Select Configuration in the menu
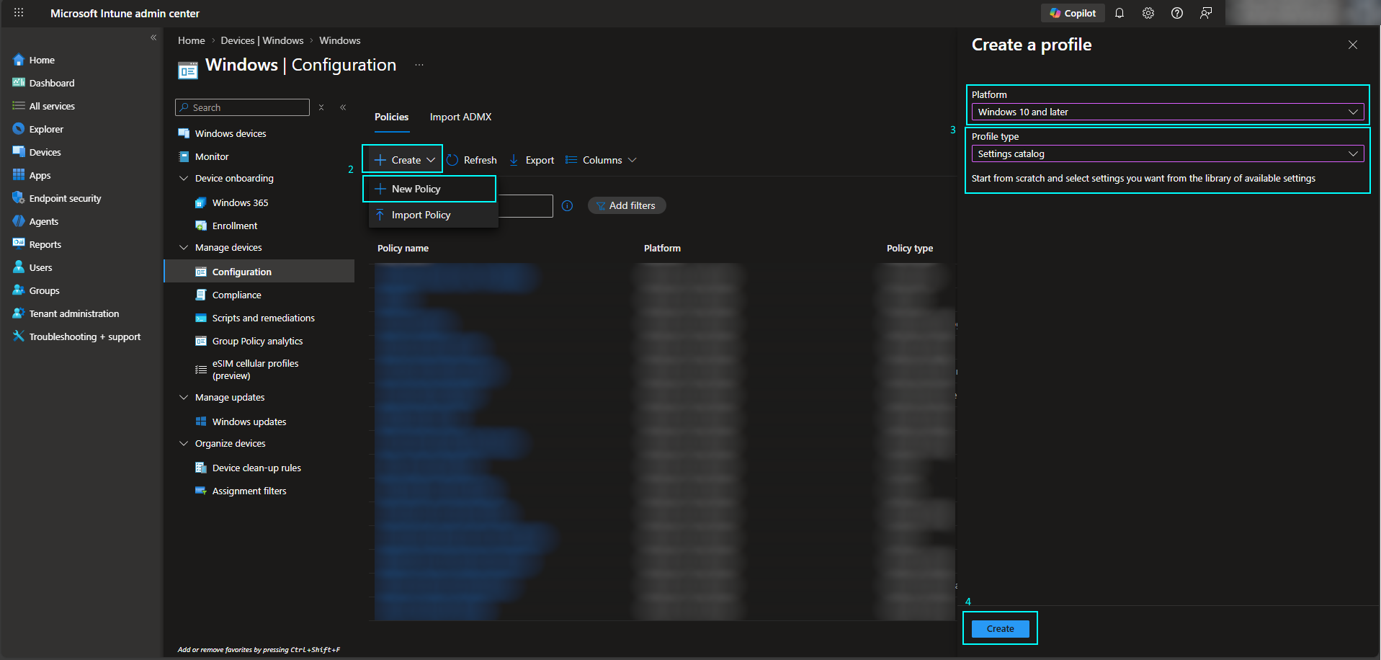The width and height of the screenshot is (1381, 660). (x=259, y=272)
